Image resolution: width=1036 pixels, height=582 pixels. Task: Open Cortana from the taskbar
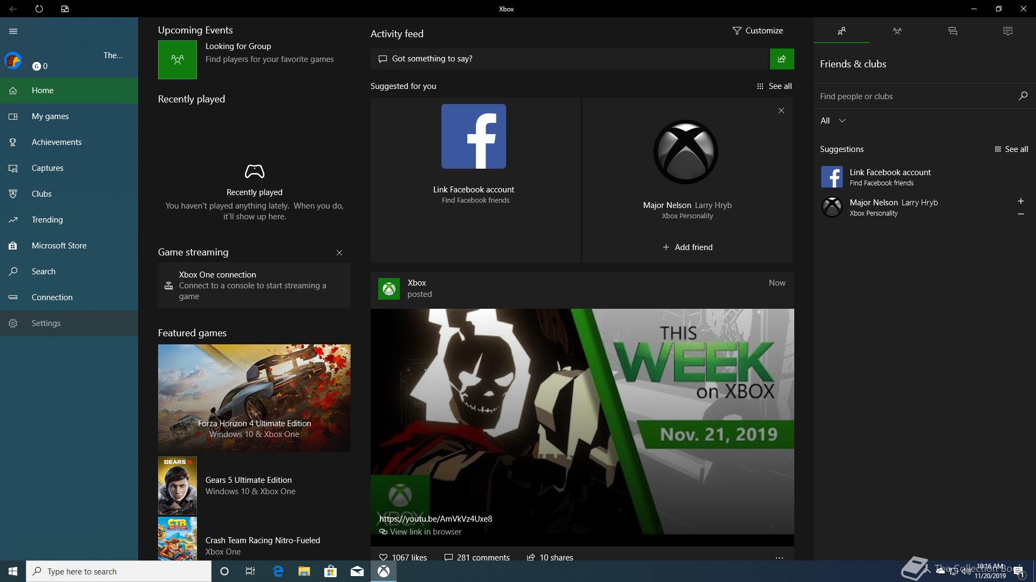pos(224,571)
